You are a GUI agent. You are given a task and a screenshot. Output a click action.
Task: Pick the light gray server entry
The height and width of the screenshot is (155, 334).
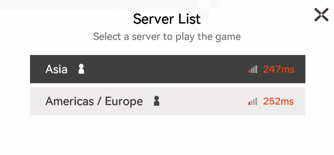tap(167, 101)
